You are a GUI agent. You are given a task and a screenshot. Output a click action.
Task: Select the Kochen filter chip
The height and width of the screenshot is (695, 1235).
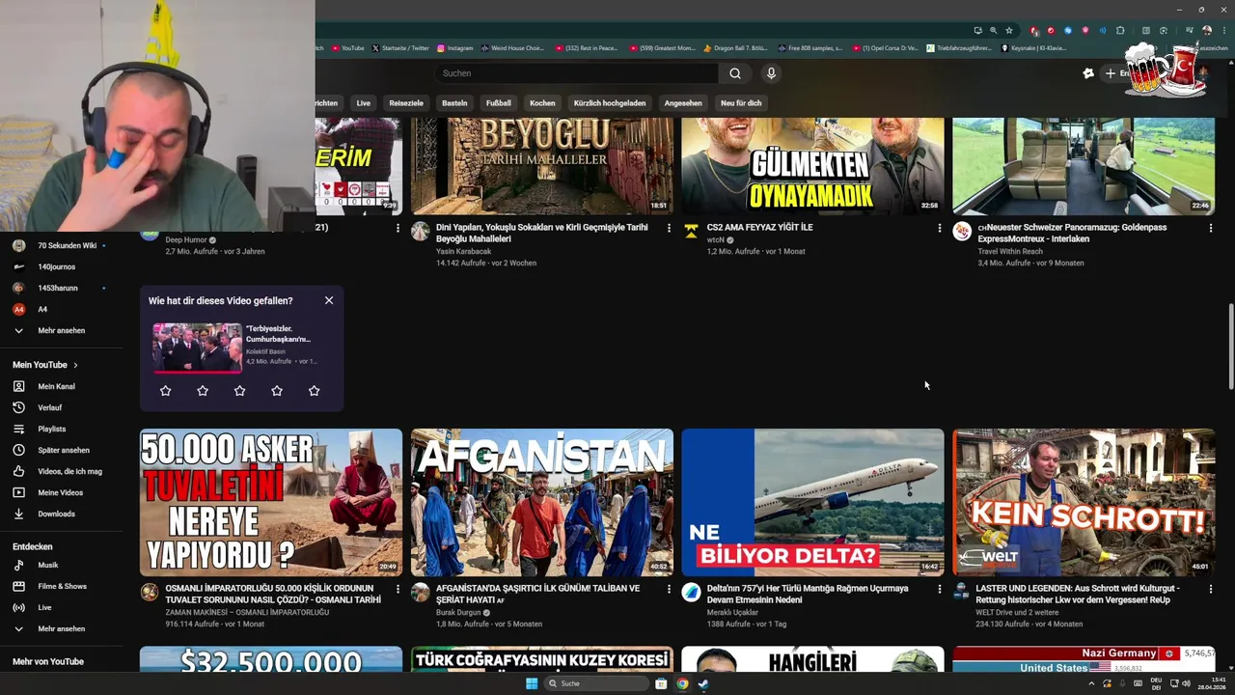[x=542, y=103]
